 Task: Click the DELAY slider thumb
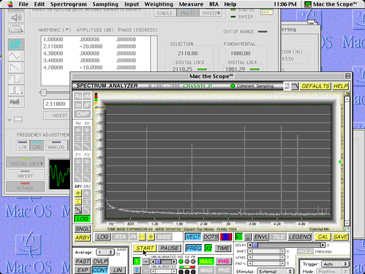(255, 245)
